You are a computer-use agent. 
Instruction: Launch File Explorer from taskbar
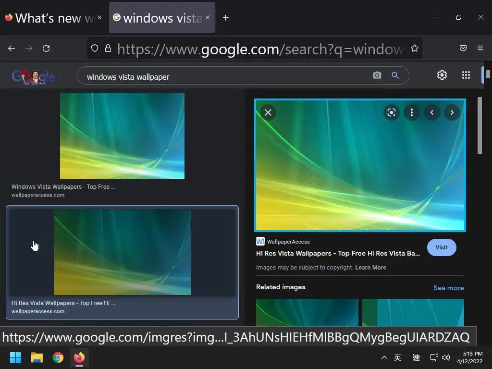tap(37, 357)
